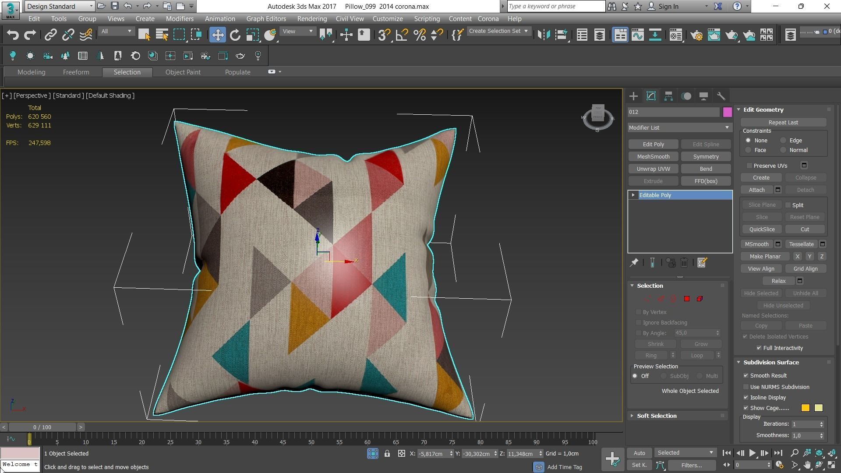Activate the Select and Rotate tool

point(235,35)
